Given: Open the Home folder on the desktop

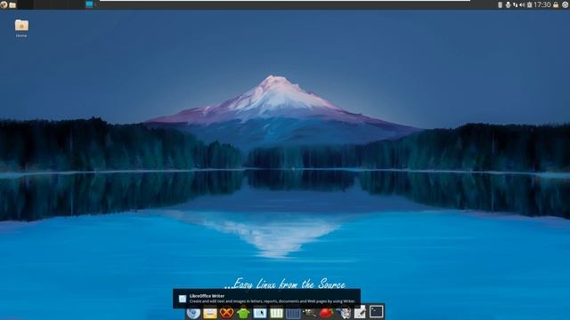Looking at the screenshot, I should click(21, 28).
